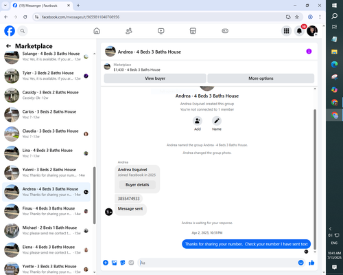
Task: Open the emoji picker icon
Action: [x=301, y=263]
